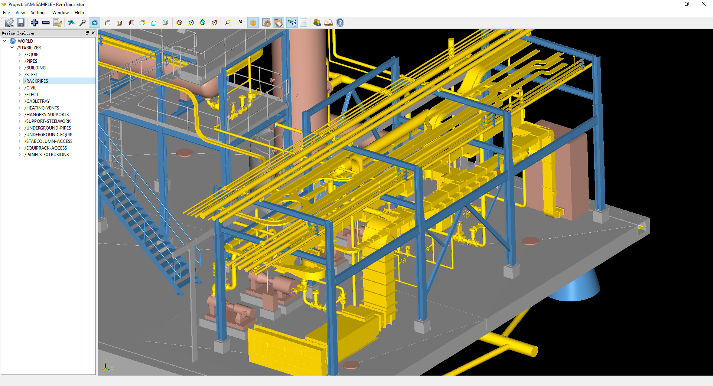Click the Save floppy disk icon
This screenshot has width=713, height=386.
(21, 23)
